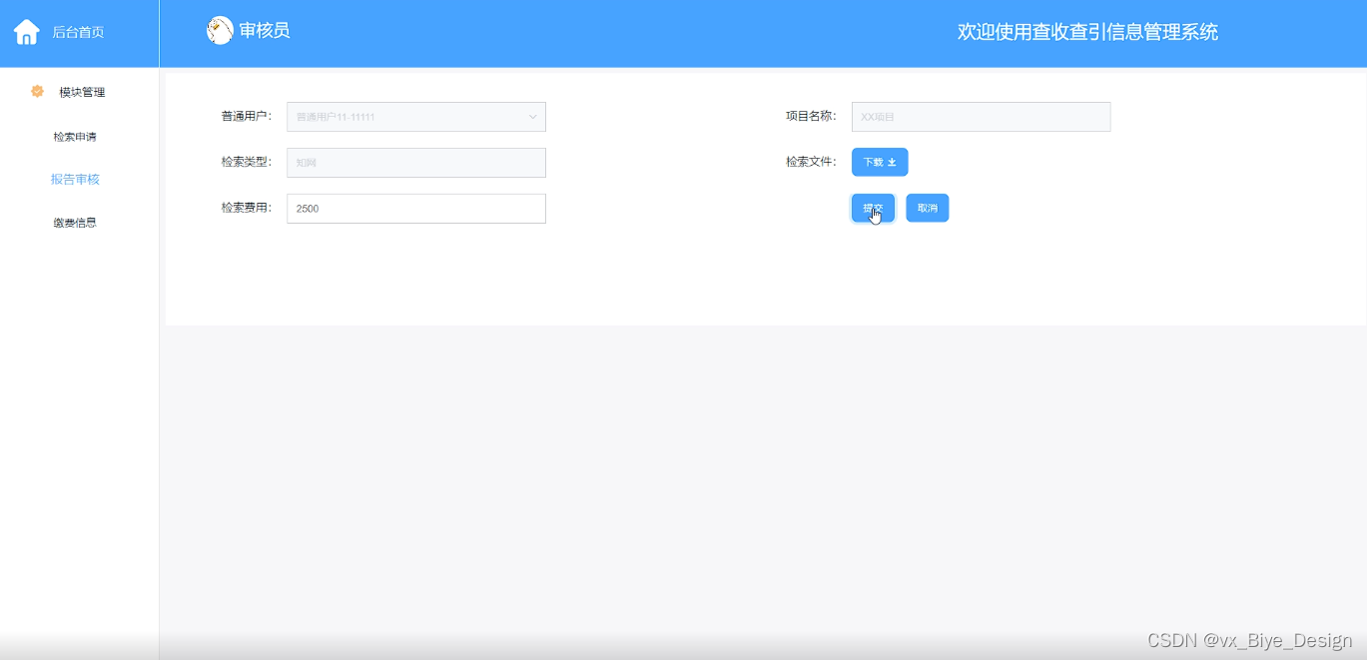This screenshot has height=660, width=1367.
Task: Open the 缴费信息 menu item
Action: pyautogui.click(x=75, y=223)
